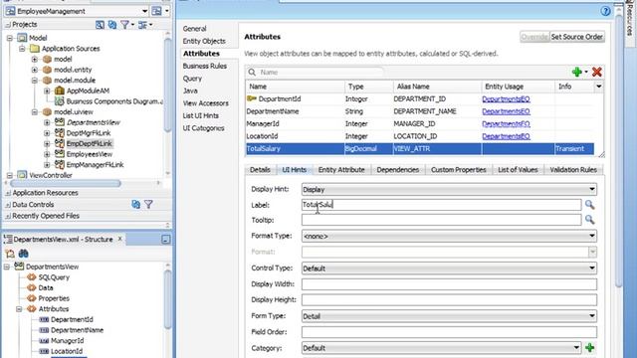Open the Custom Properties tab

coord(458,170)
